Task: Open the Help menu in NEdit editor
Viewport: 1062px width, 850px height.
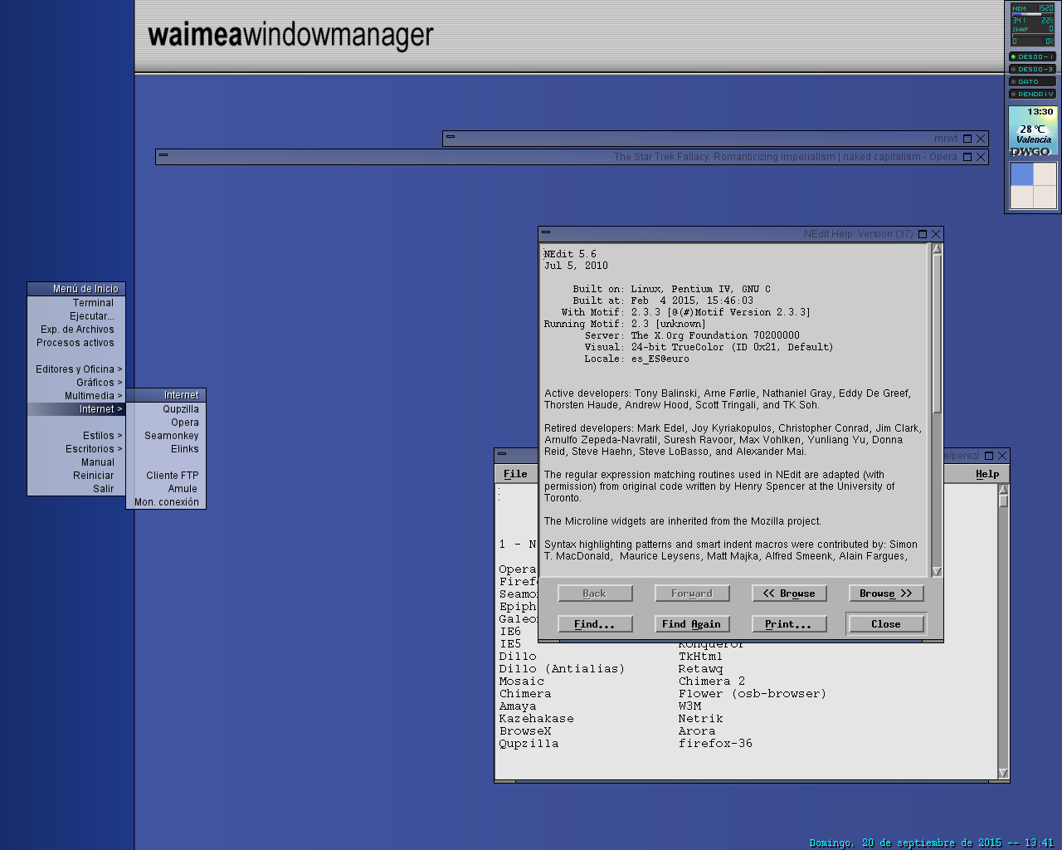Action: [987, 474]
